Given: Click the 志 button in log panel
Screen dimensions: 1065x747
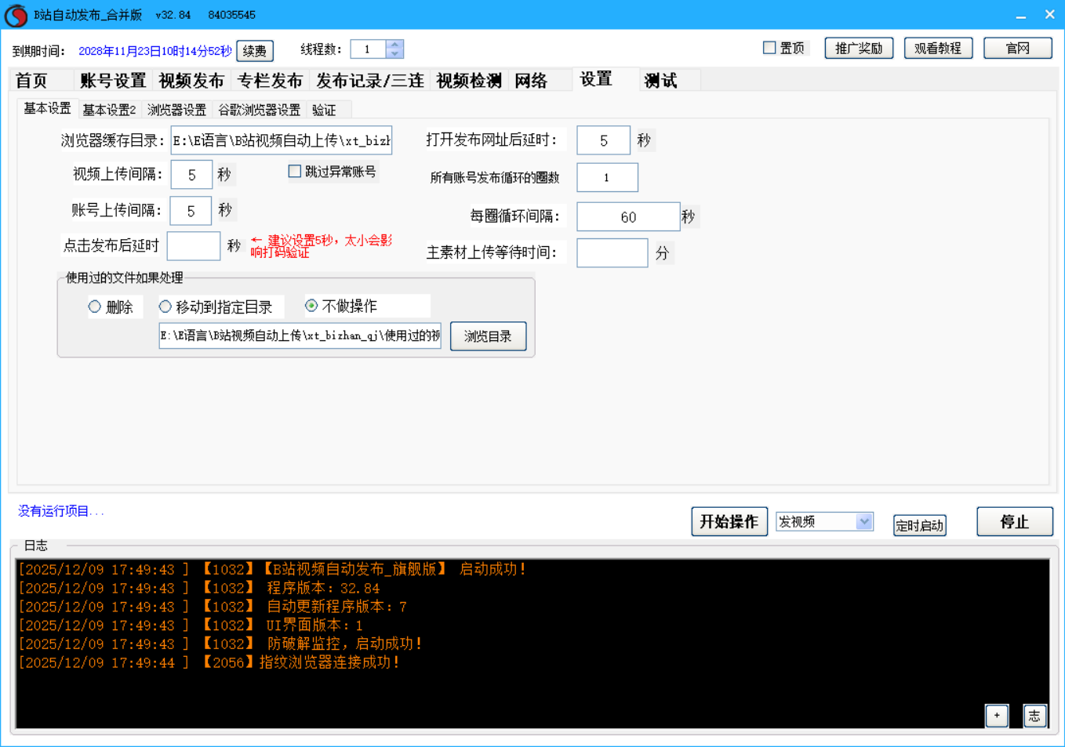Looking at the screenshot, I should point(1034,715).
